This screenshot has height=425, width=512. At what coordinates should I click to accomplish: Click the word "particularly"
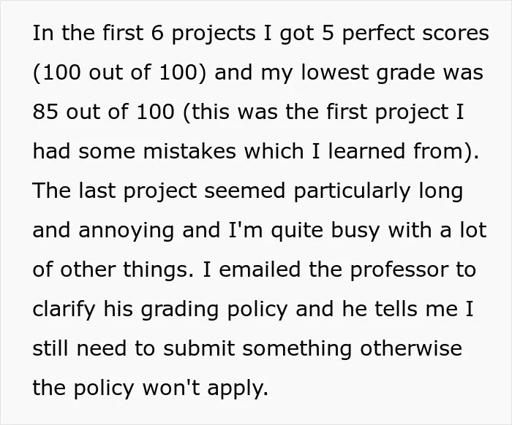point(352,191)
